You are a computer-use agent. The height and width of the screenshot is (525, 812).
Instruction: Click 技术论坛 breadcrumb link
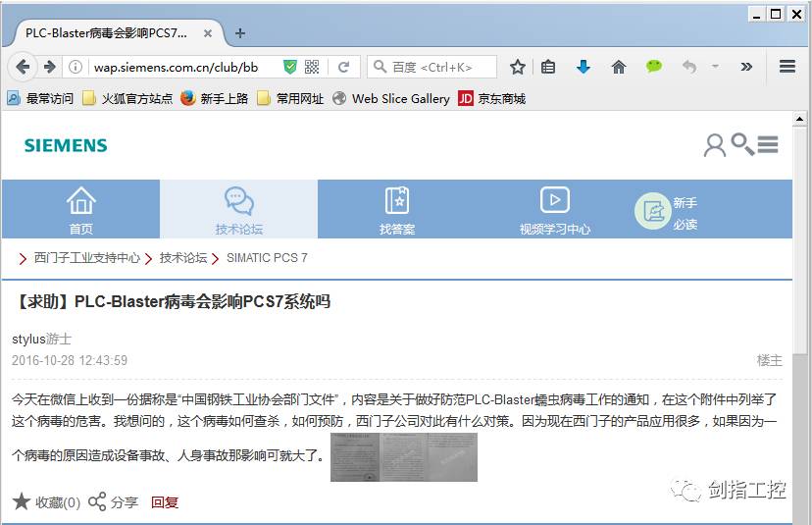[x=183, y=257]
